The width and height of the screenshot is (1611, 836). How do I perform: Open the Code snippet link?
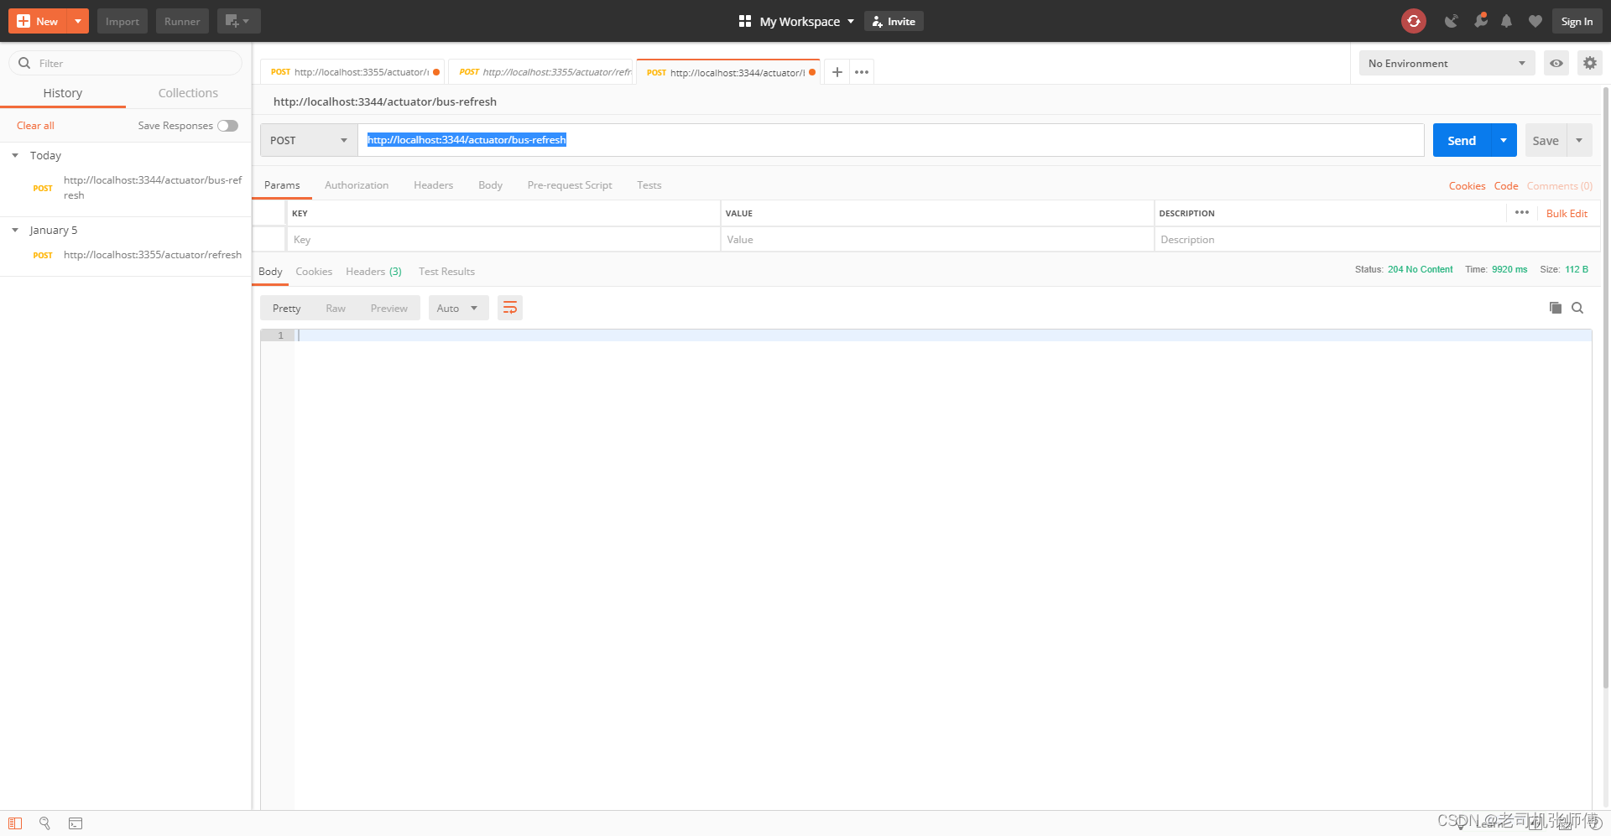click(x=1506, y=186)
